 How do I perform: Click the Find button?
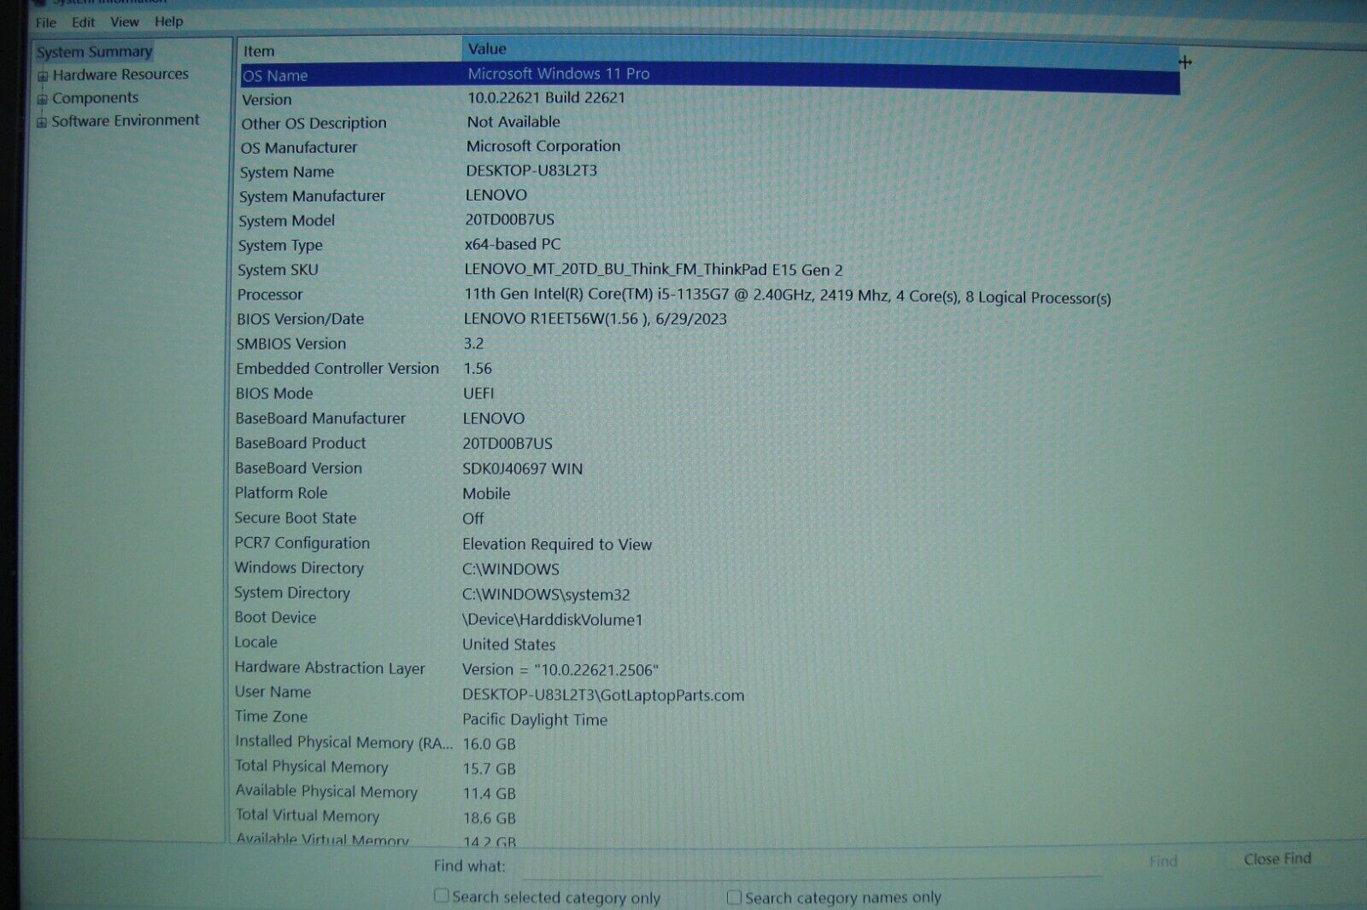point(1163,861)
